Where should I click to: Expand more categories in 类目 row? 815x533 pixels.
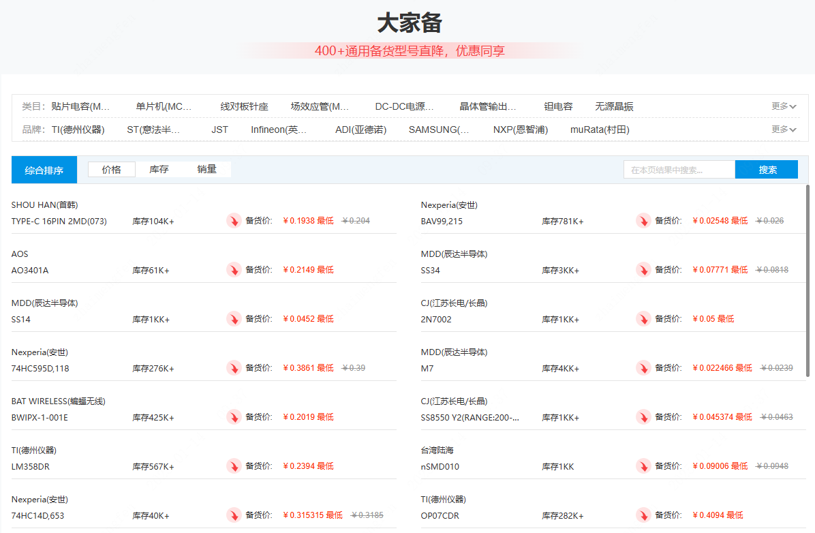(784, 106)
